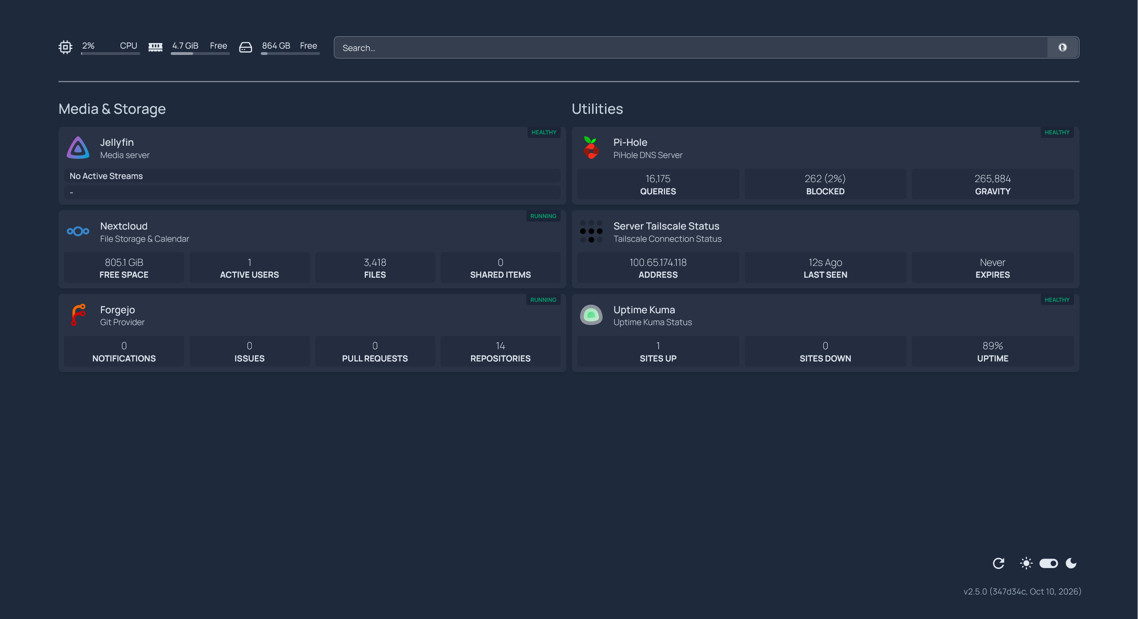Click 'Git Provider' description text
Viewport: 1138px width, 619px height.
pos(122,322)
